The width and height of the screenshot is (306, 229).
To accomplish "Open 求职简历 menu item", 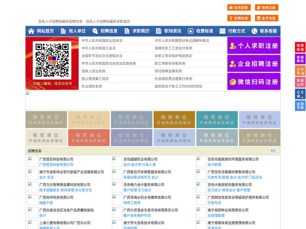I will tap(141, 31).
